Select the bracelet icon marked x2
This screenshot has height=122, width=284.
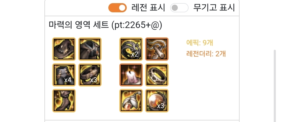point(131,49)
